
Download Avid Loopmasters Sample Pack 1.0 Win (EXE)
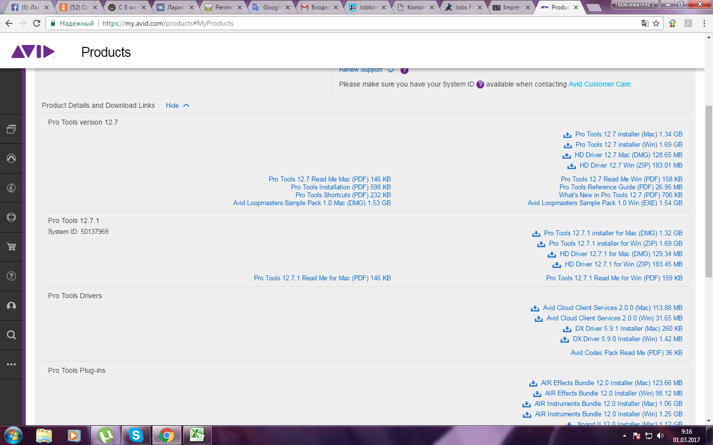(x=605, y=203)
